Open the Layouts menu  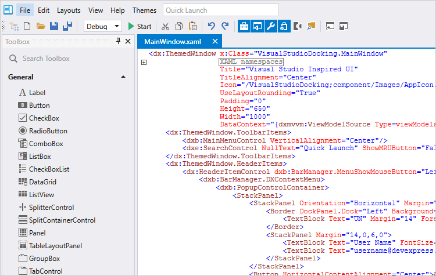click(69, 10)
